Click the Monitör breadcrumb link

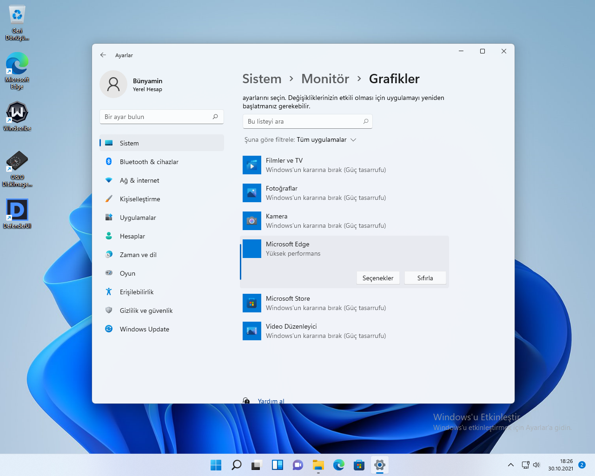point(325,79)
